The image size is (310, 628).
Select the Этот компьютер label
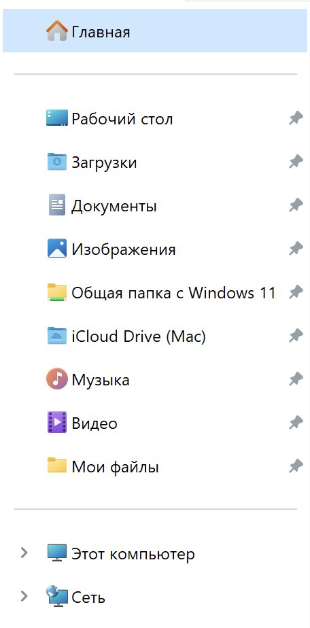click(133, 554)
